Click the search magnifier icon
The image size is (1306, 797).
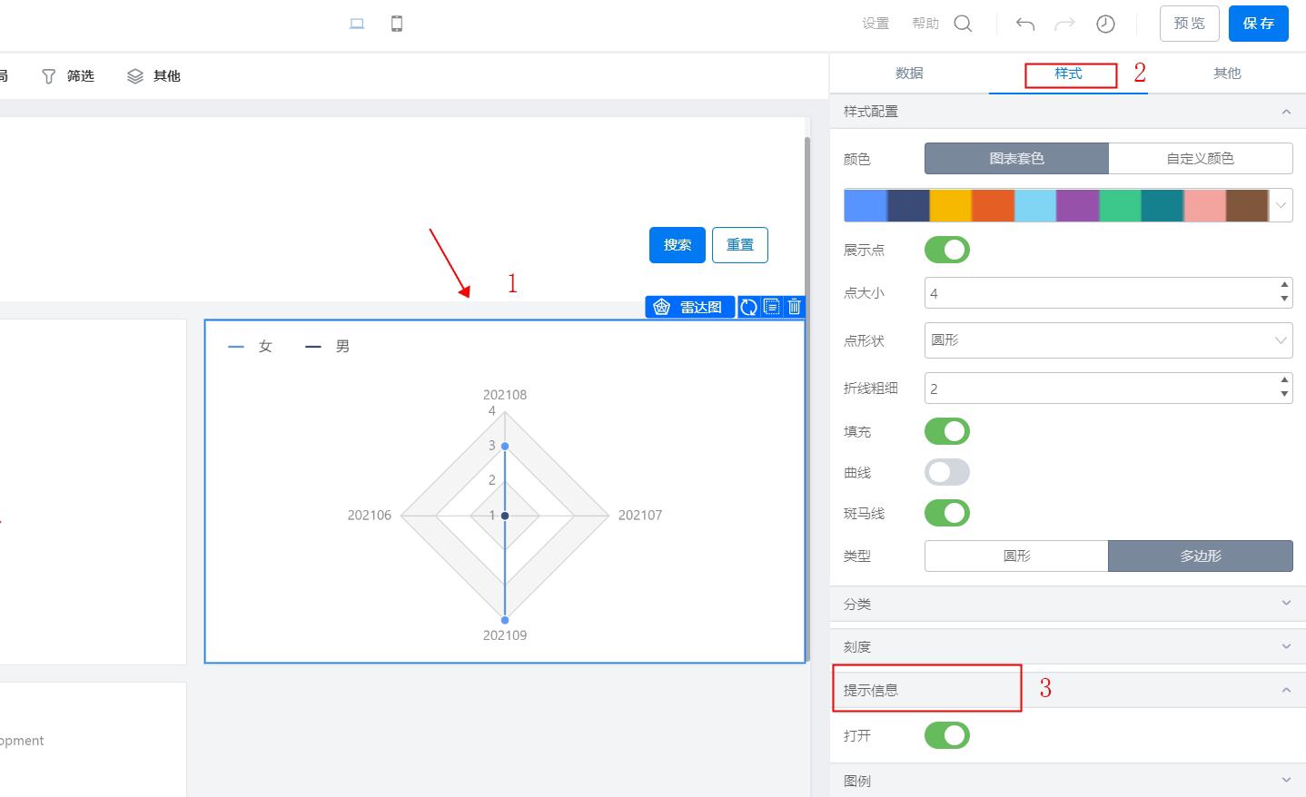(964, 24)
